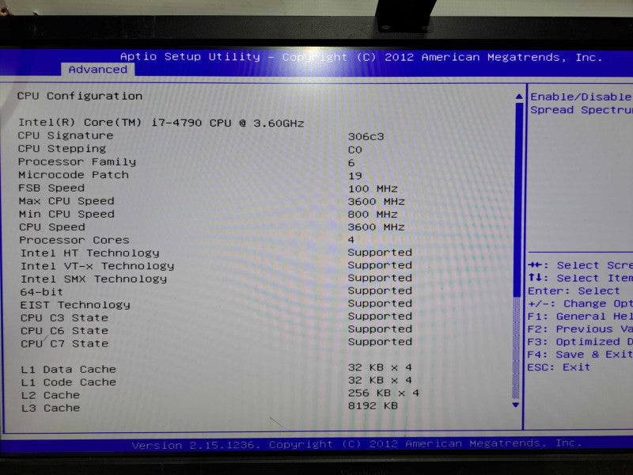
Task: Click the Intel SMX Technology row
Action: coord(216,279)
